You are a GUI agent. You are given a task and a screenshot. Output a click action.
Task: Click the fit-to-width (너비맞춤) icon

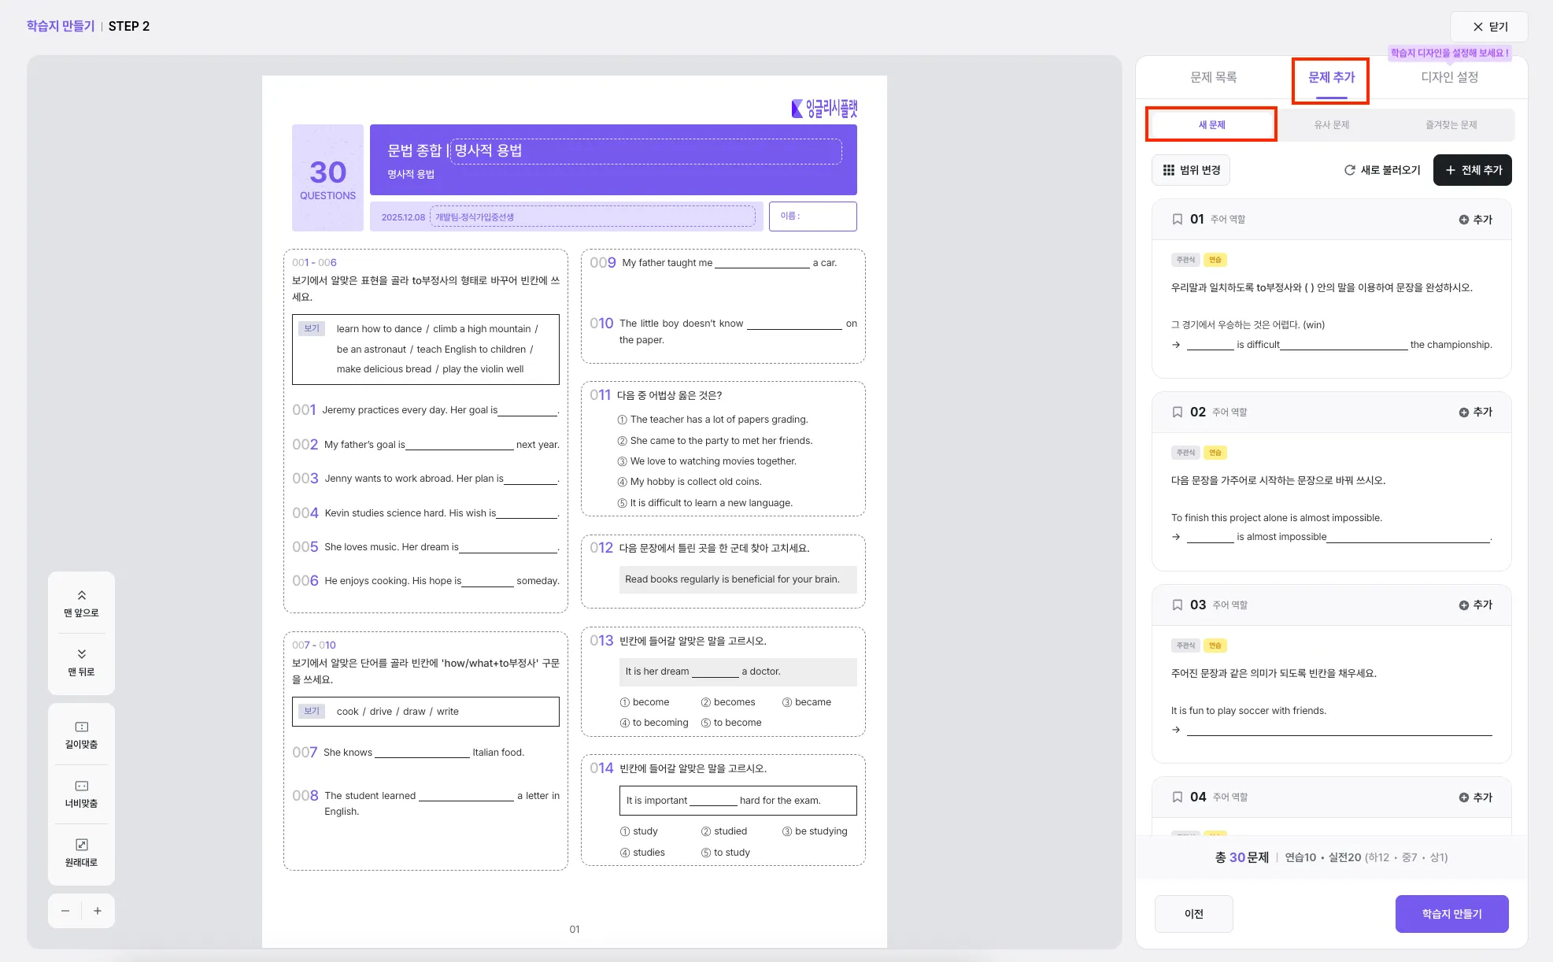[x=81, y=786]
